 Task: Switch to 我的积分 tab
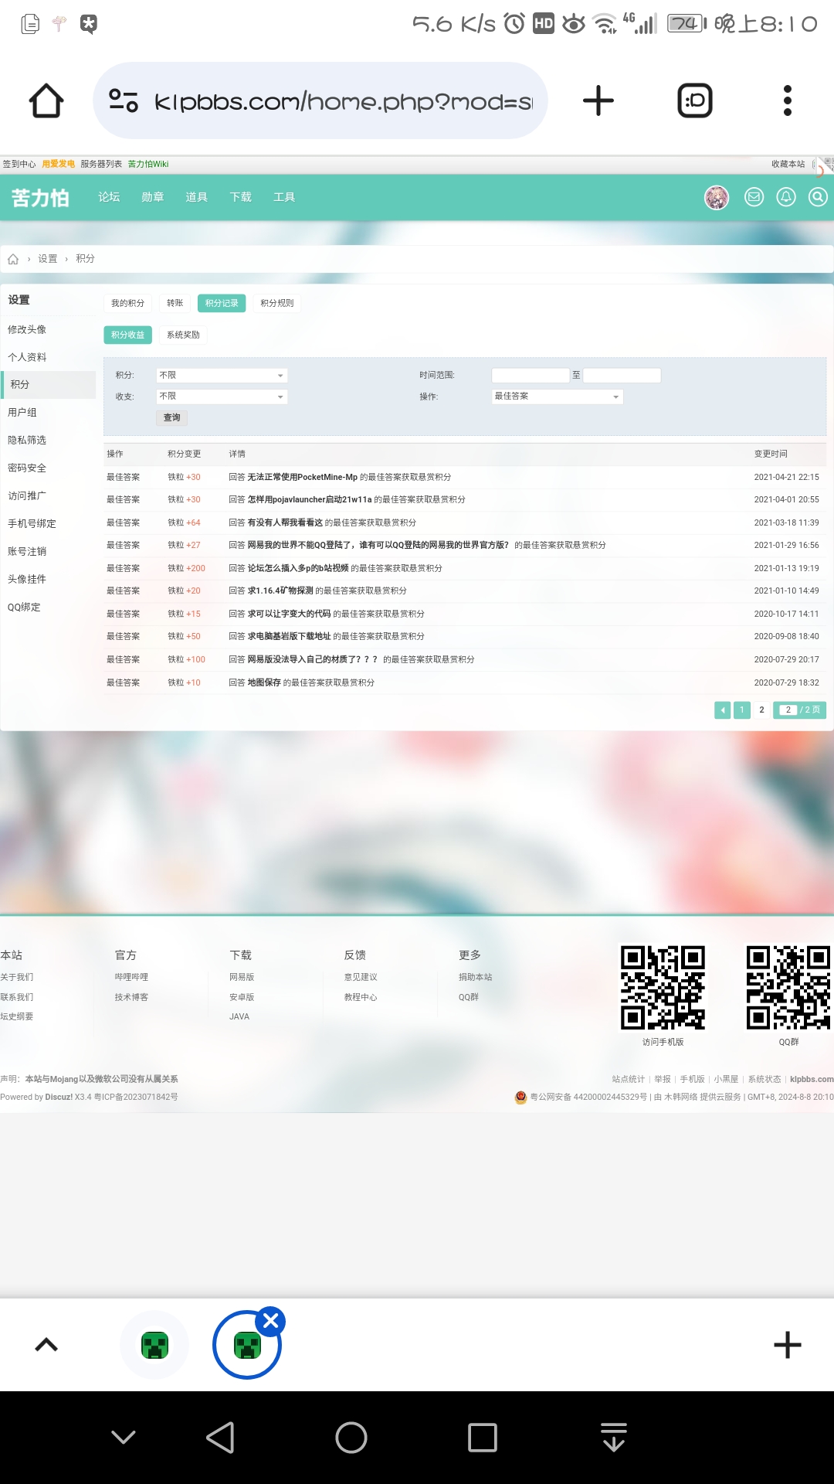(x=127, y=303)
